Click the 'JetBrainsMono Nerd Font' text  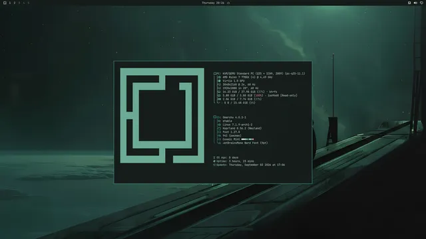pyautogui.click(x=246, y=143)
